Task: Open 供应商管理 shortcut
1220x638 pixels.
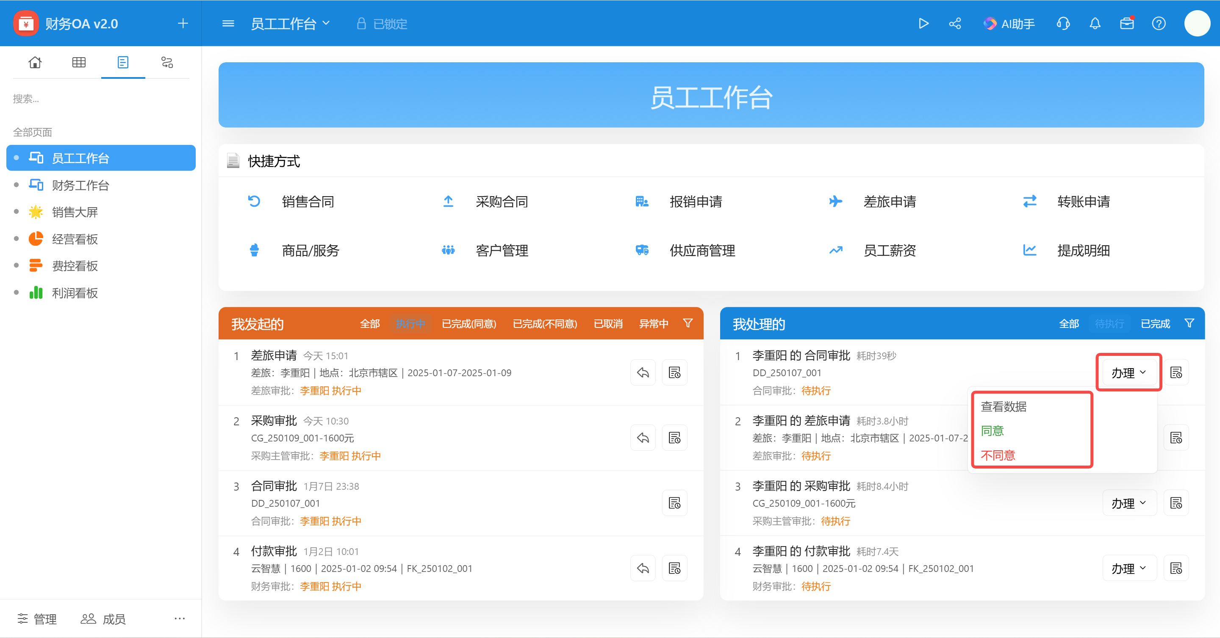Action: pyautogui.click(x=685, y=250)
